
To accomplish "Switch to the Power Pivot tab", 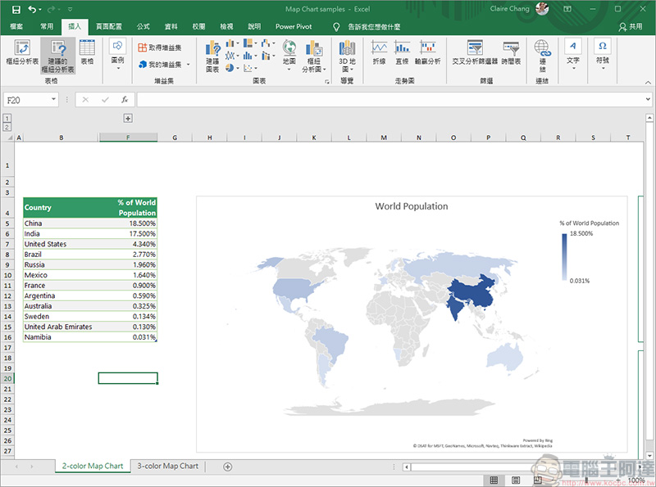I will pyautogui.click(x=294, y=26).
